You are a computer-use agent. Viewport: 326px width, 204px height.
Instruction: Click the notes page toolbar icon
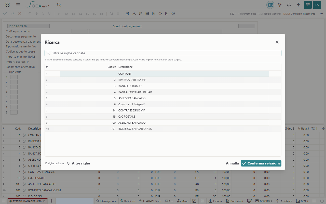167,14
